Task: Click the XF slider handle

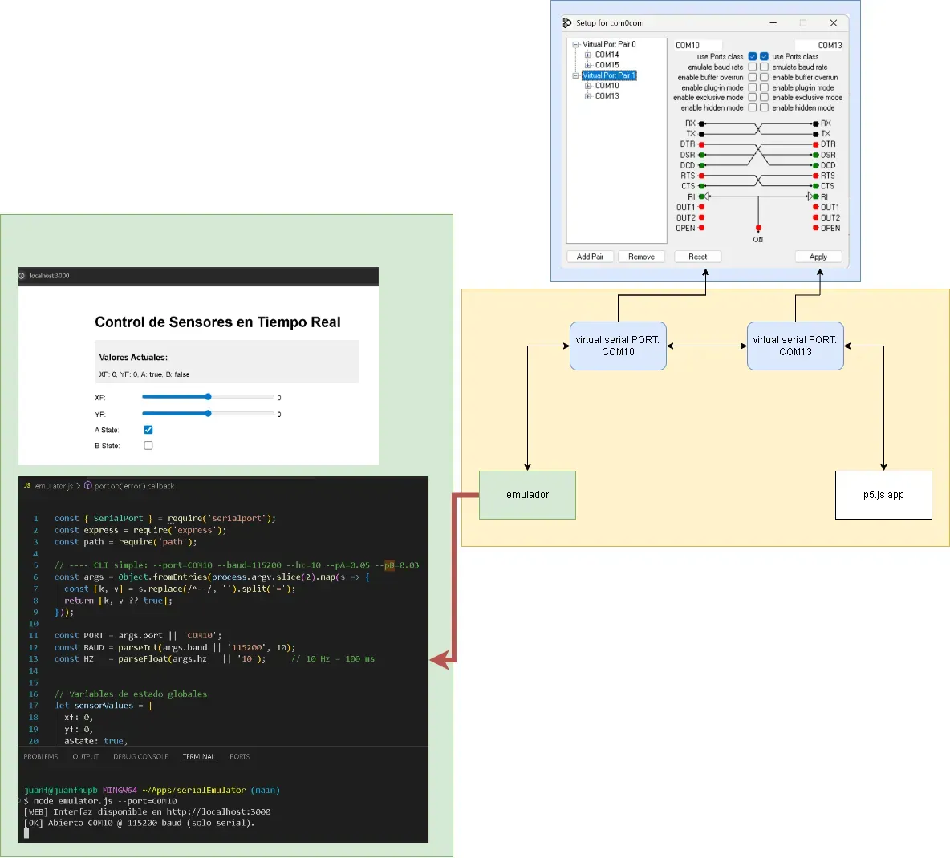Action: [x=209, y=397]
